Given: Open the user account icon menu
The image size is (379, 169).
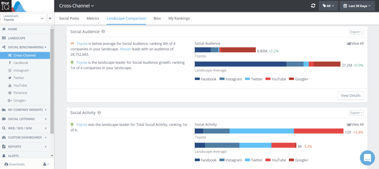Looking at the screenshot, I should point(46,164).
